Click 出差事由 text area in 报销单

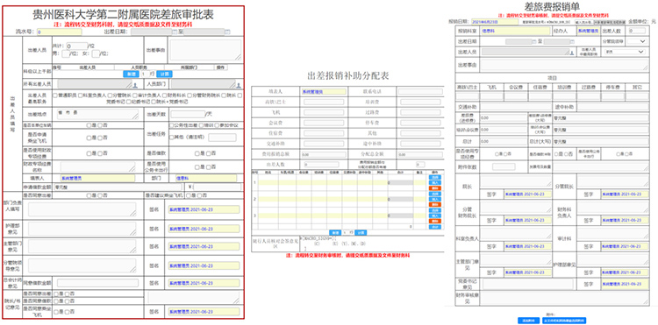pos(565,65)
